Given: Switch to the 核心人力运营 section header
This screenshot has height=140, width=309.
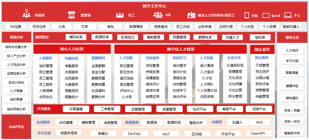Looking at the screenshot, I should click(x=72, y=49).
